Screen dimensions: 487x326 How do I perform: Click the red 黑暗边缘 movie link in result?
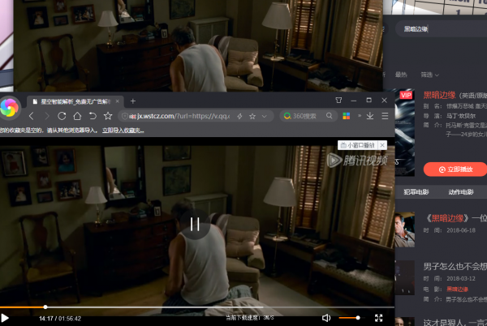coord(457,289)
